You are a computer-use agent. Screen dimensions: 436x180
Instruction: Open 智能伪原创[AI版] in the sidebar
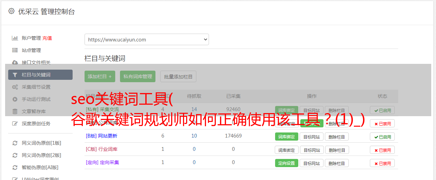click(40, 167)
